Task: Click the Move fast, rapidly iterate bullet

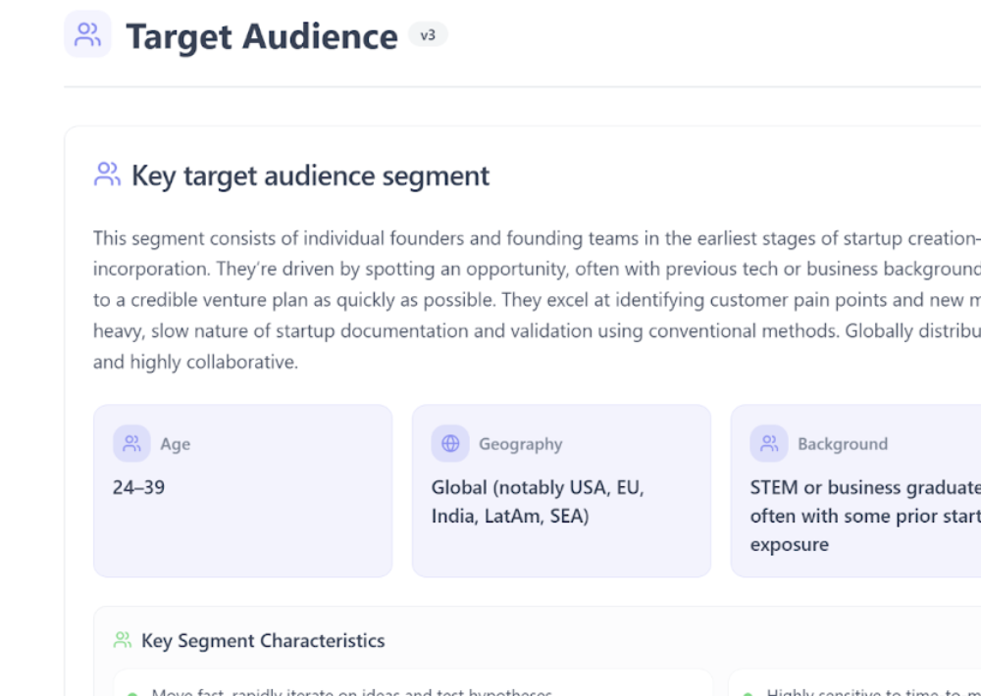Action: (351, 692)
